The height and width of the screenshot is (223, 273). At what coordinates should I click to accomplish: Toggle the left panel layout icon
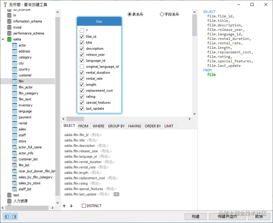click(7, 217)
